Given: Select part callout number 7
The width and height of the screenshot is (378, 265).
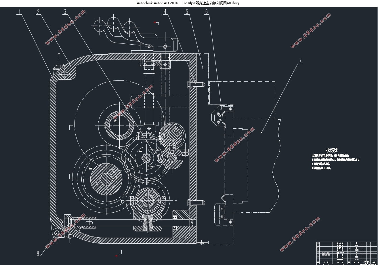Looking at the screenshot, I should click(300, 61).
